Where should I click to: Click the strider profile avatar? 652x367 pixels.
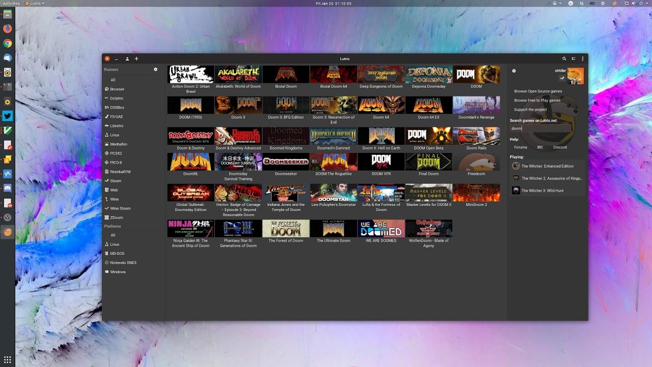coord(576,76)
